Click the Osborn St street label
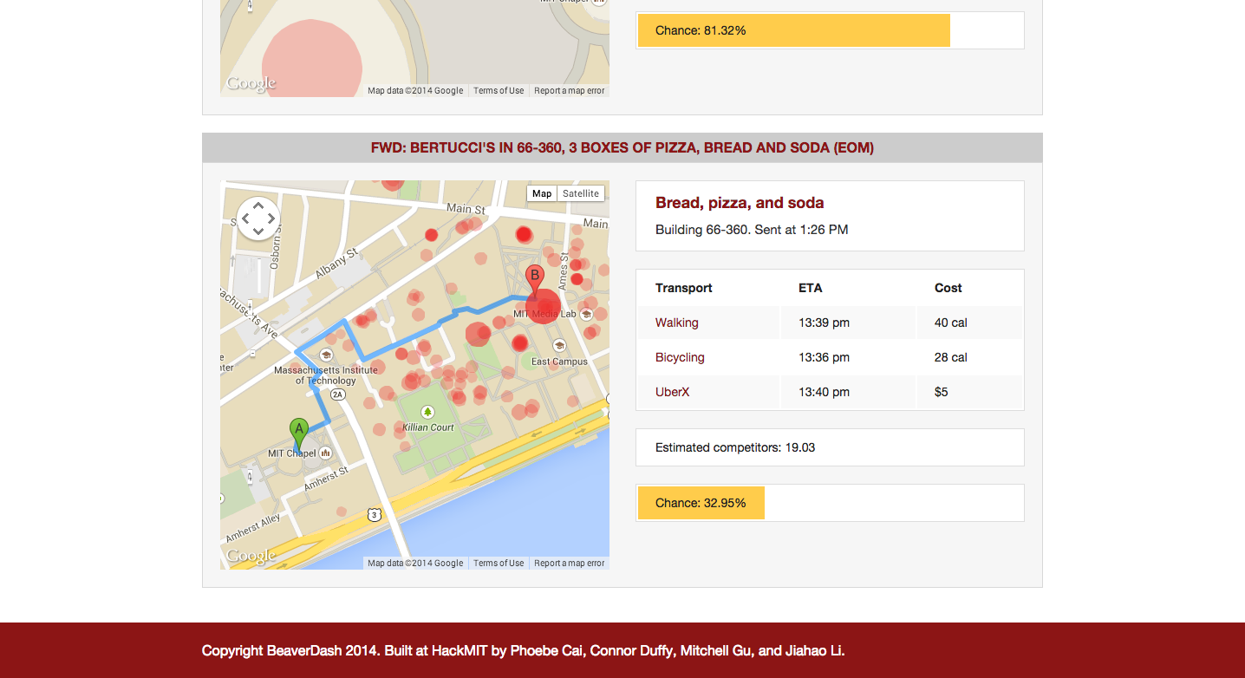The height and width of the screenshot is (678, 1245). tap(275, 249)
